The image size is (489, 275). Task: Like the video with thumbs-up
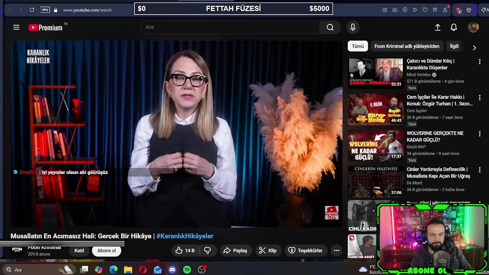pyautogui.click(x=185, y=251)
